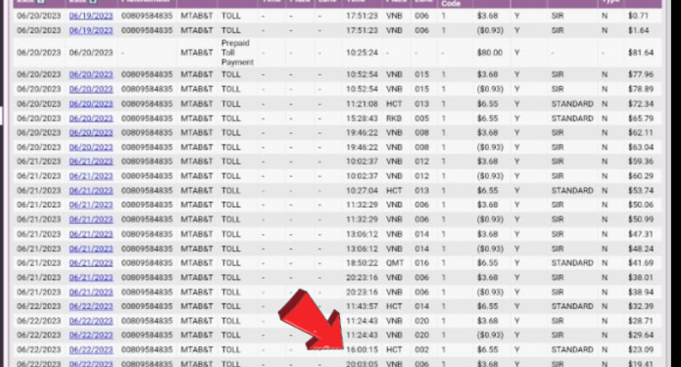
Task: Select the Prepaid Toll Payment description cell
Action: point(237,53)
